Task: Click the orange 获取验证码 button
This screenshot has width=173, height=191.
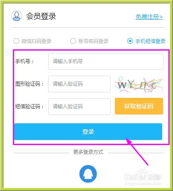Action: point(139,106)
